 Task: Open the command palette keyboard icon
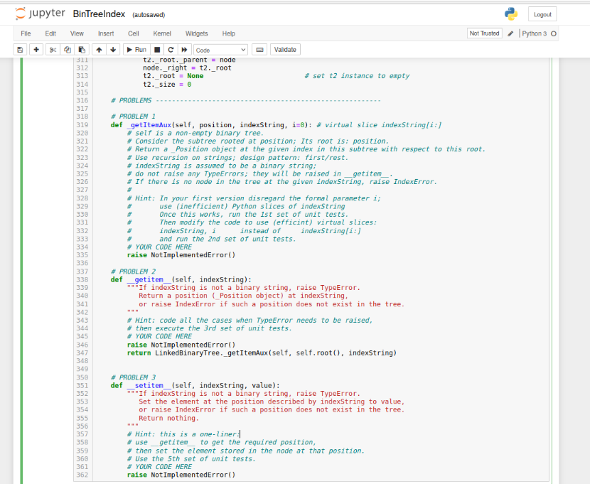[x=259, y=50]
